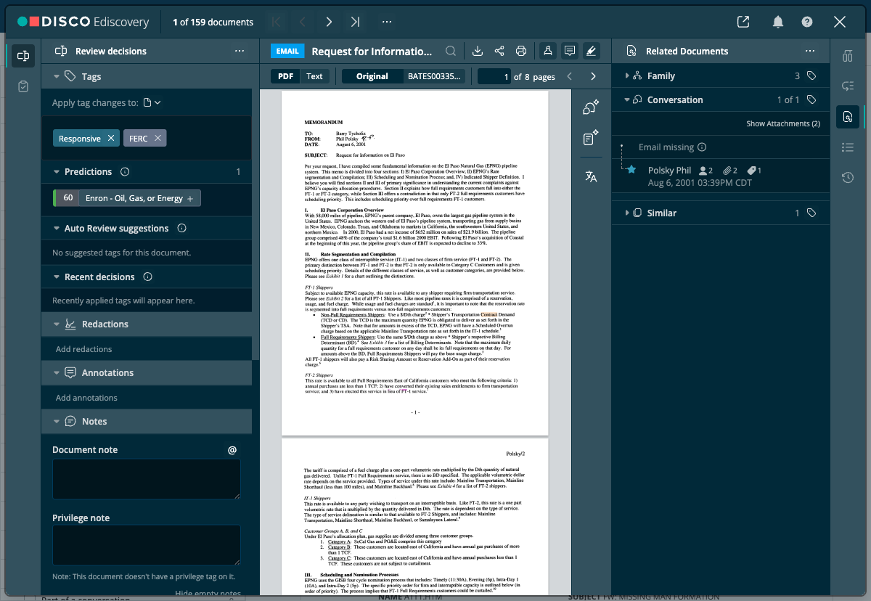The height and width of the screenshot is (601, 871).
Task: Open the document viewer panel icon on right rail
Action: click(x=848, y=56)
